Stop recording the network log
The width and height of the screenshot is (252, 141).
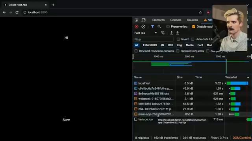coord(137,27)
